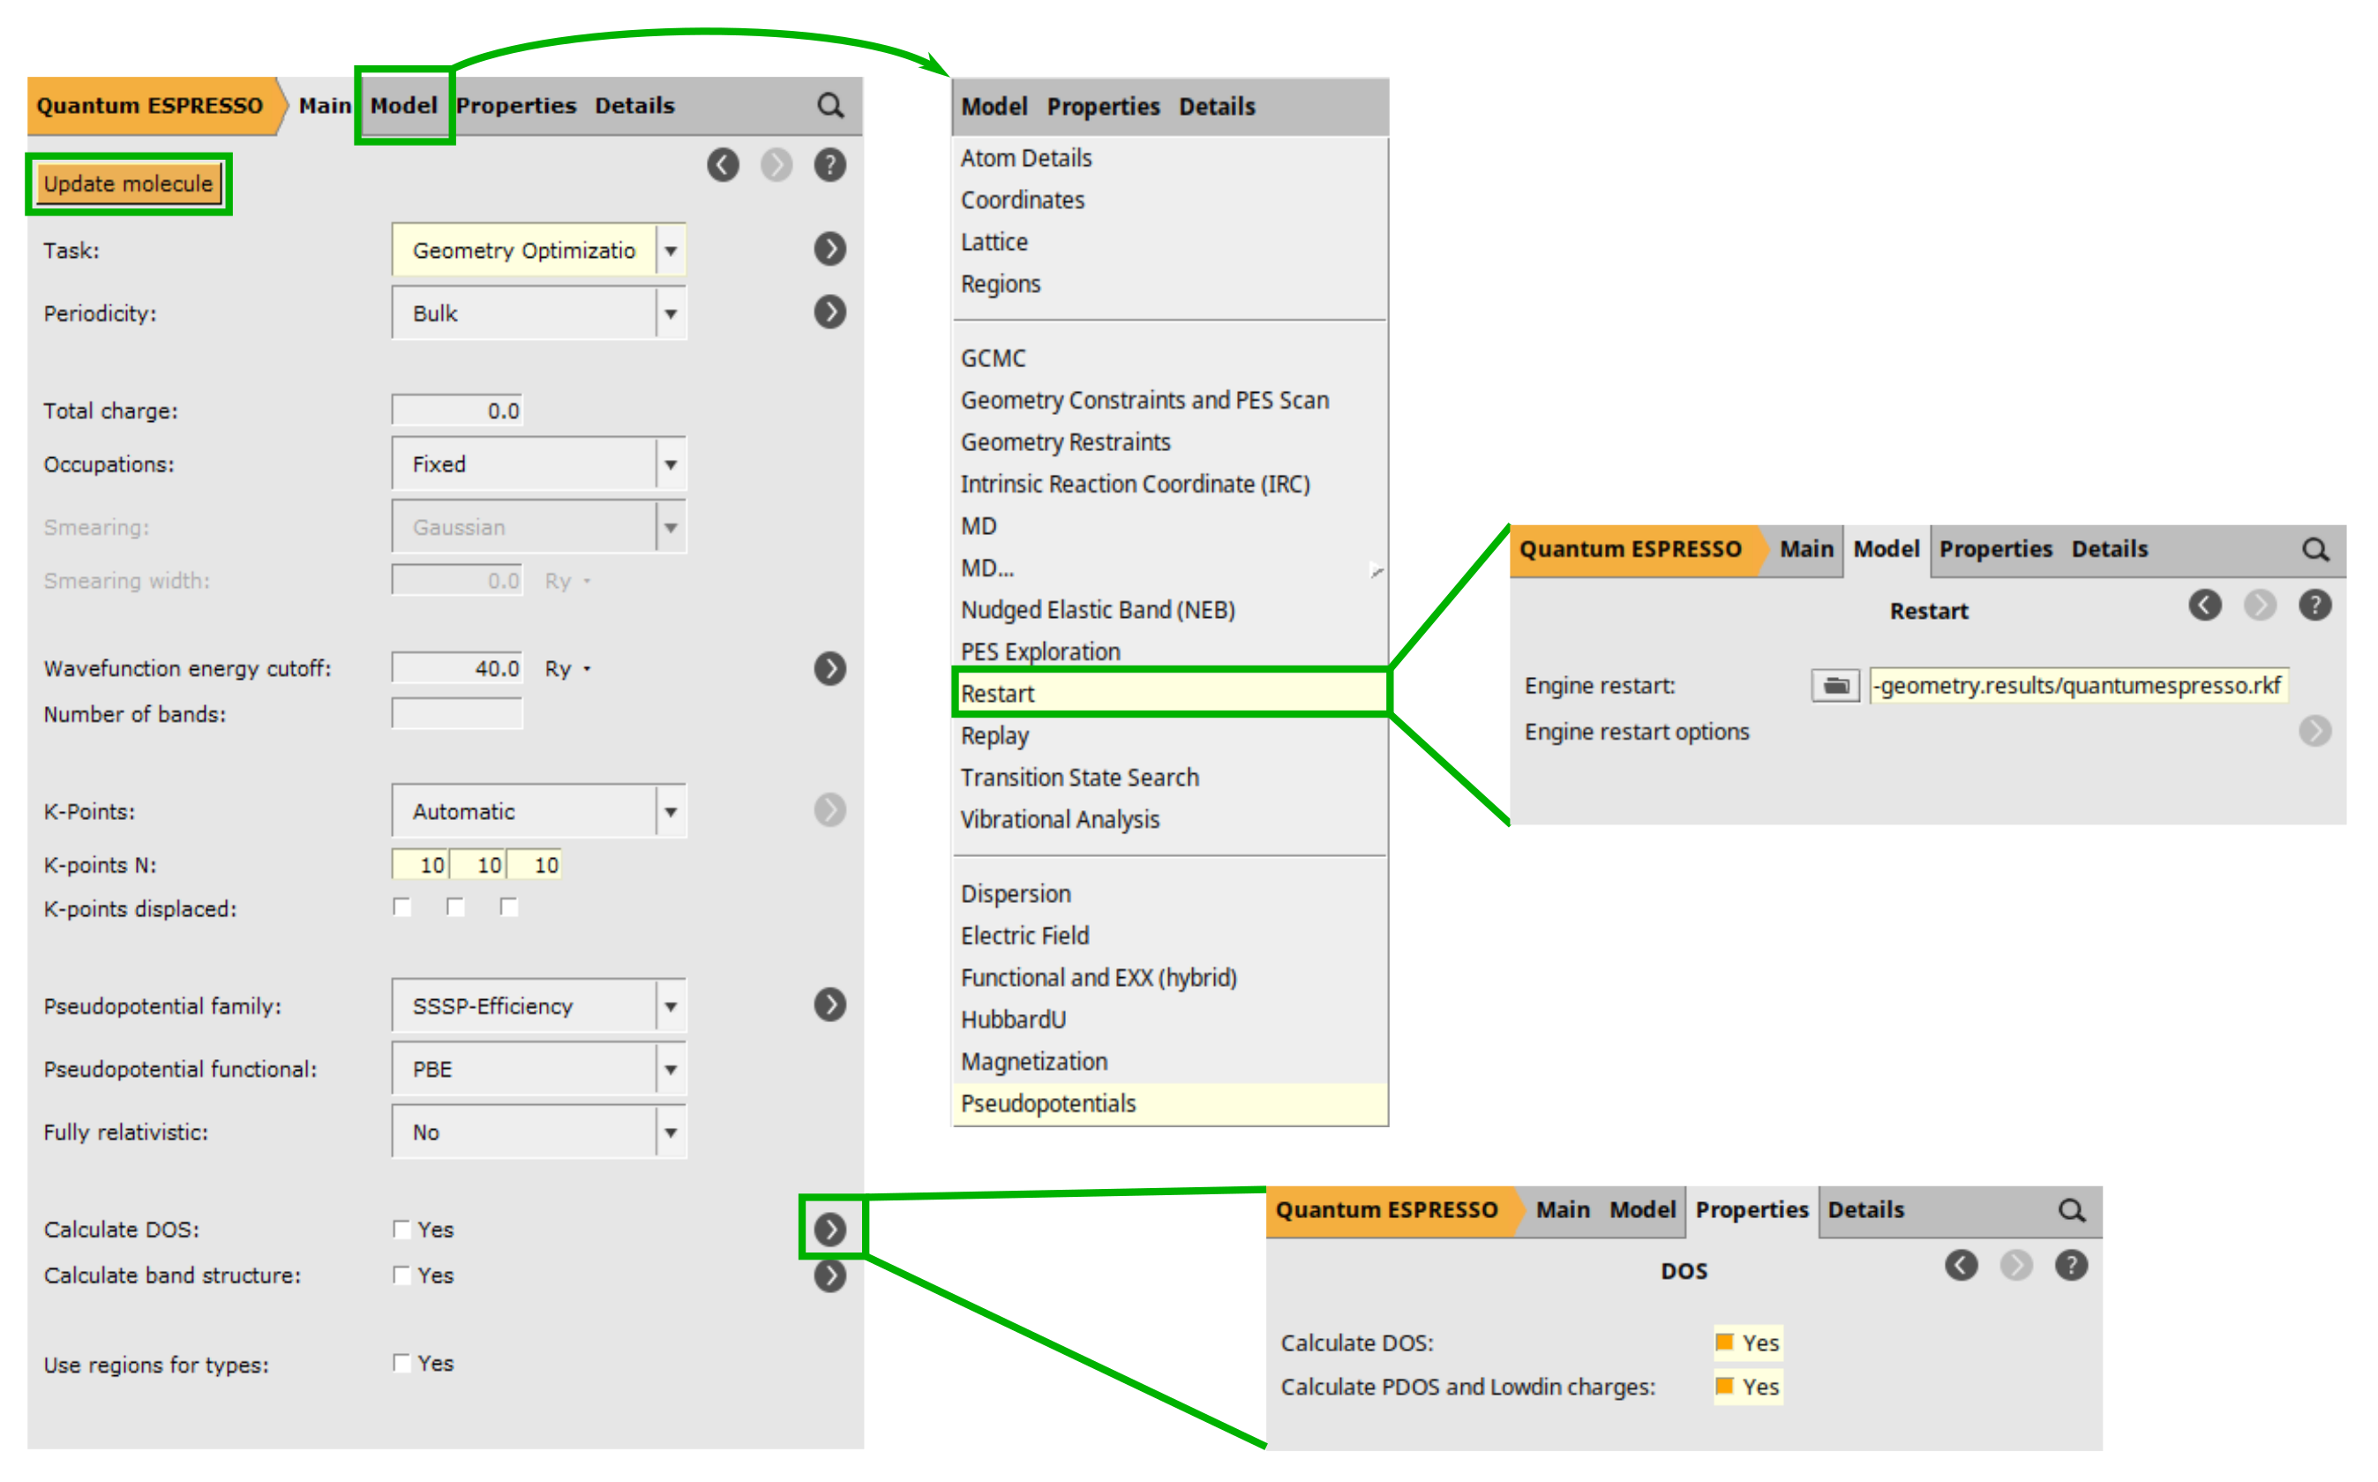Click the back navigation arrow icon
The height and width of the screenshot is (1482, 2378).
point(724,165)
